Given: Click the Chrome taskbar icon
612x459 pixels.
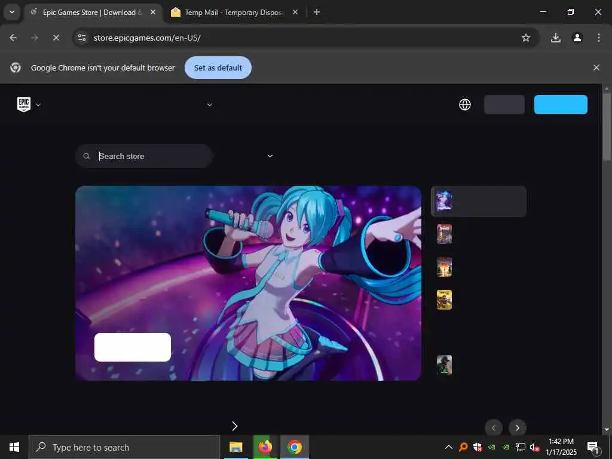Looking at the screenshot, I should [294, 447].
